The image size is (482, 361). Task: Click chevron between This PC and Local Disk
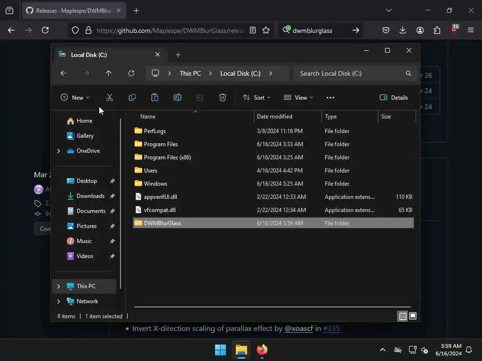(210, 73)
